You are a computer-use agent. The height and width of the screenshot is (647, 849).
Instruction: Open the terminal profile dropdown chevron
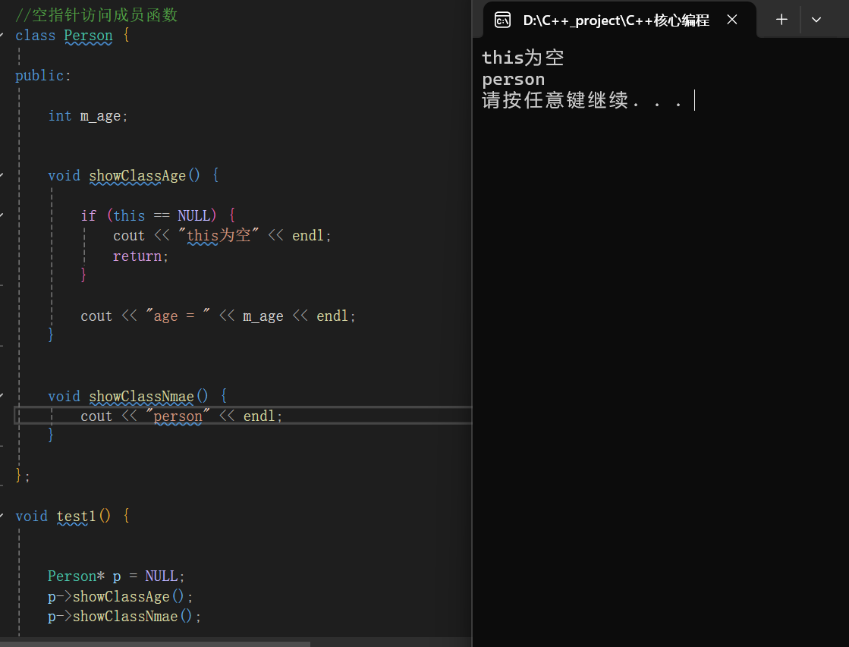816,20
